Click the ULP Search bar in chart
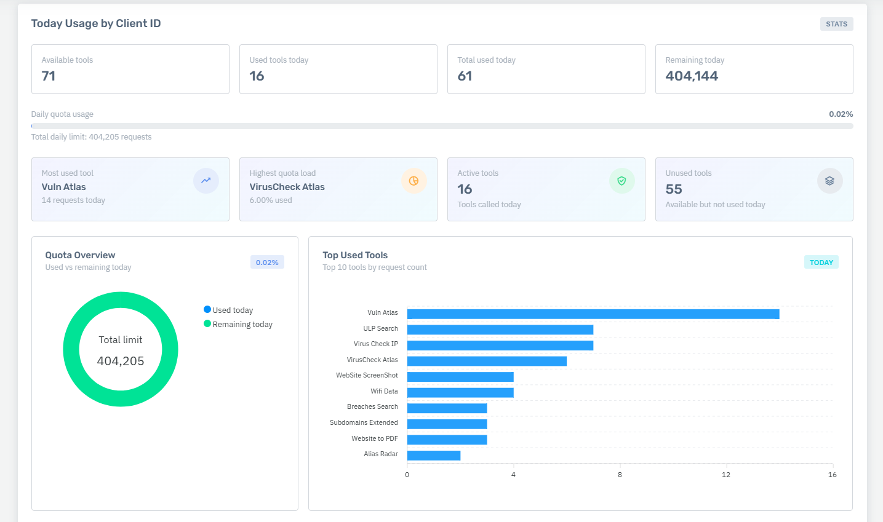883x522 pixels. (500, 330)
